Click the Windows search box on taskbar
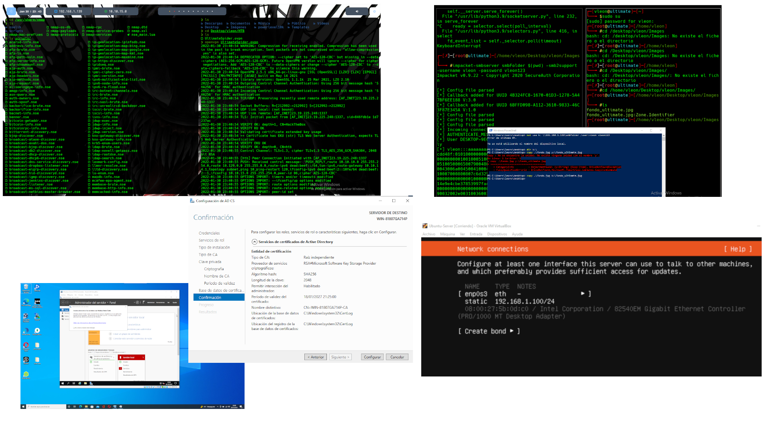This screenshot has width=771, height=433. tap(43, 406)
